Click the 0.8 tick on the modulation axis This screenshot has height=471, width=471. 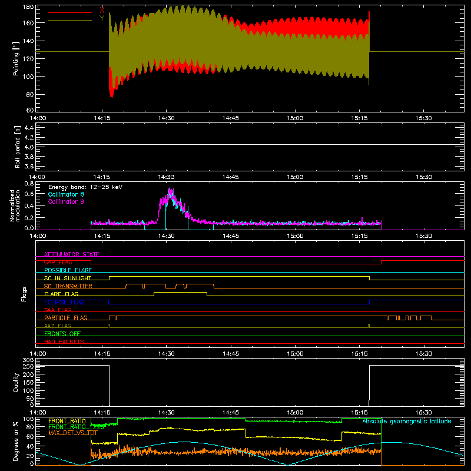(x=29, y=183)
